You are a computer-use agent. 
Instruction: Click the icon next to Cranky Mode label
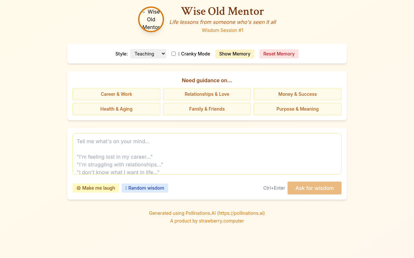(x=178, y=54)
